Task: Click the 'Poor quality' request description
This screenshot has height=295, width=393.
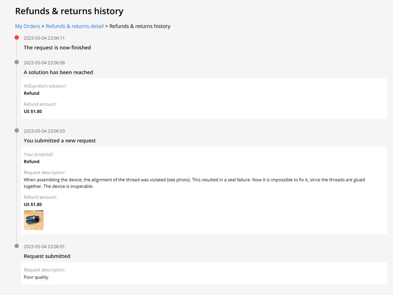Action: tap(36, 277)
